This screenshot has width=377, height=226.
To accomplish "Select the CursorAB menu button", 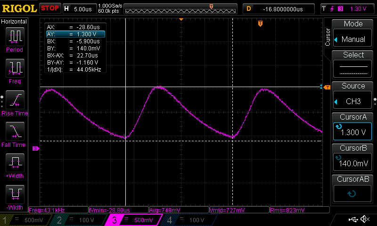I will click(x=352, y=189).
